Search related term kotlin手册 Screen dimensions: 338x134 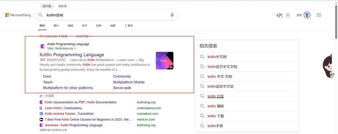215,126
